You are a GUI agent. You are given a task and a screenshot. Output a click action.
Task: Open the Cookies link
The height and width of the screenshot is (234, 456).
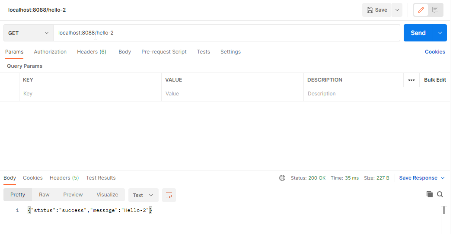click(434, 52)
